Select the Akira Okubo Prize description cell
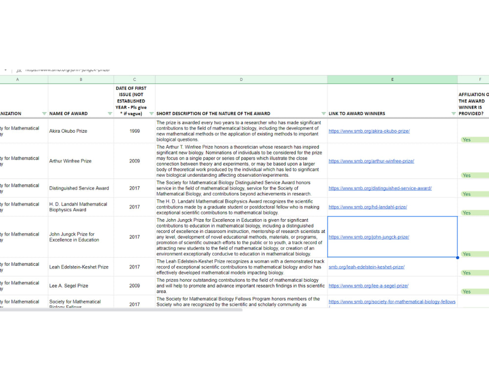This screenshot has height=367, width=489. [241, 131]
